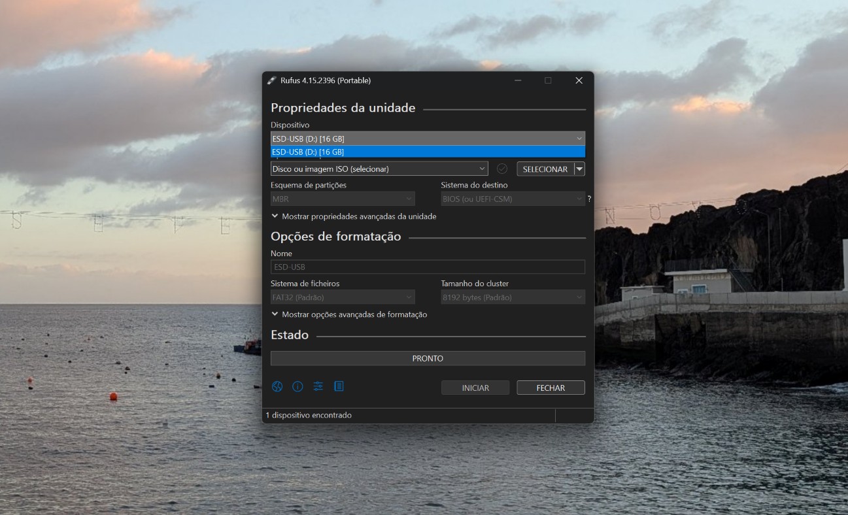Click the checksum checkmark circle icon
The height and width of the screenshot is (515, 848).
[502, 169]
